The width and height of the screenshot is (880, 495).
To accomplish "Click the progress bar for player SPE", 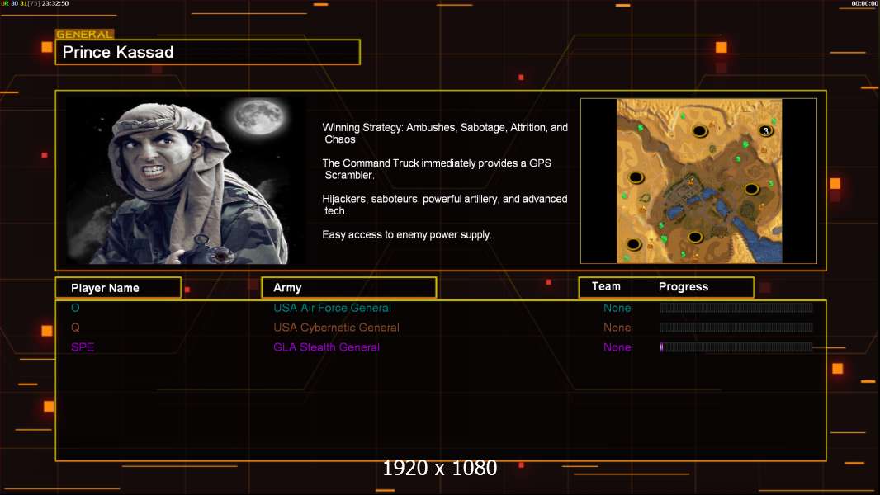I will tap(736, 346).
